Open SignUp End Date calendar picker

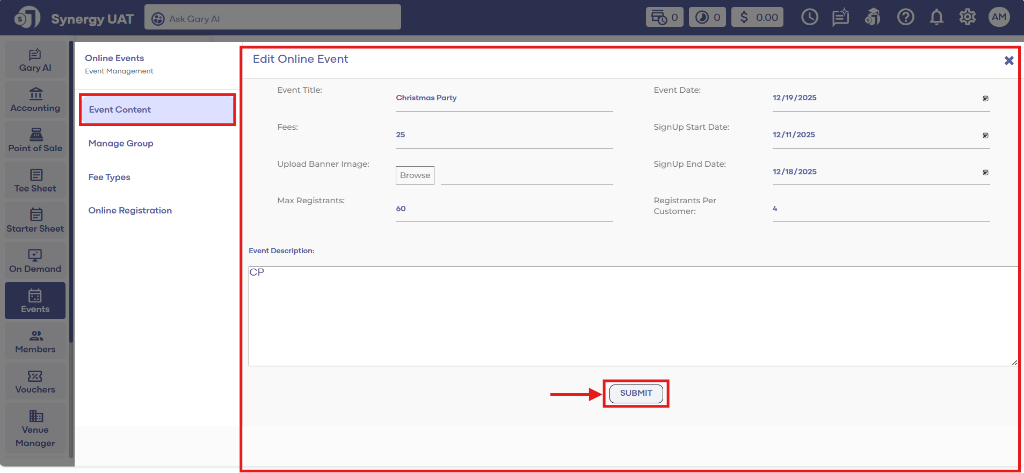(x=985, y=172)
